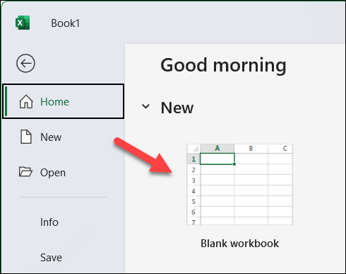346x274 pixels.
Task: Select Home in the backstage sidebar
Action: (x=63, y=101)
